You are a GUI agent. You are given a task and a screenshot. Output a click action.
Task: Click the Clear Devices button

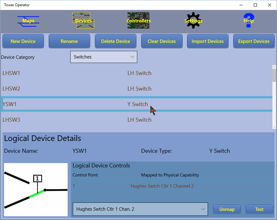tap(162, 41)
